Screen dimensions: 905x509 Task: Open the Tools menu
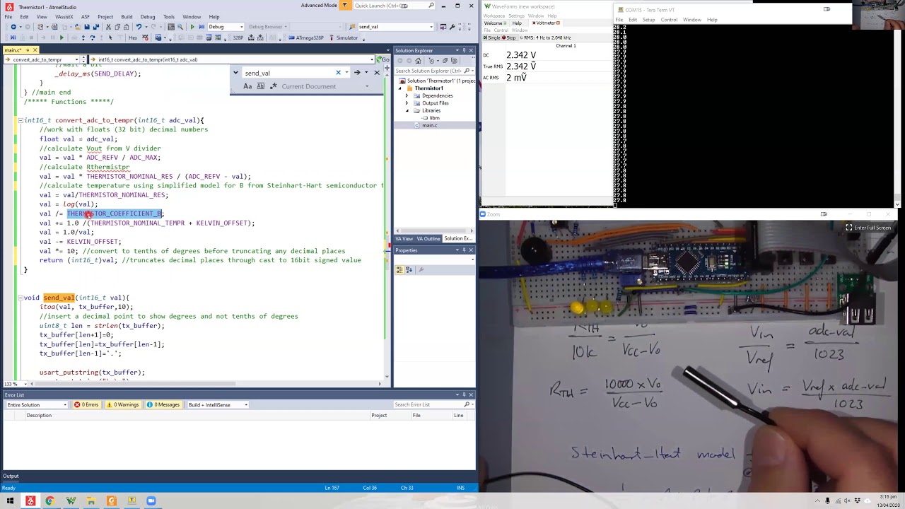click(x=169, y=16)
